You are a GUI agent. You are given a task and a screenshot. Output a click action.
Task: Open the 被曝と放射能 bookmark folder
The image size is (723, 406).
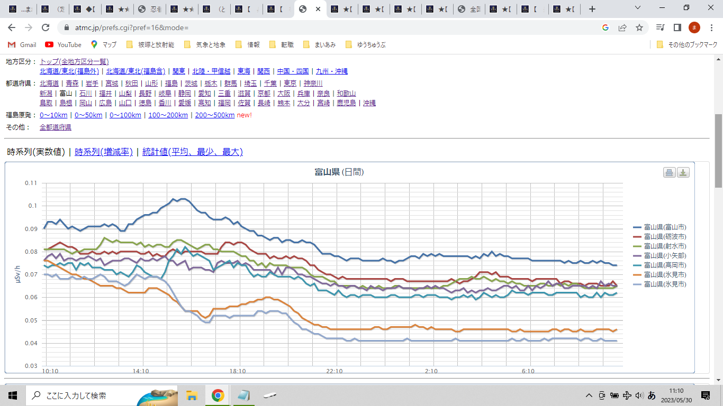click(150, 45)
